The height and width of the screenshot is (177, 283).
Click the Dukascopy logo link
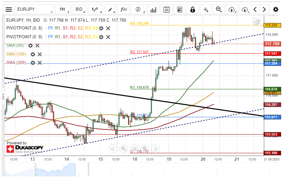[x=25, y=149]
